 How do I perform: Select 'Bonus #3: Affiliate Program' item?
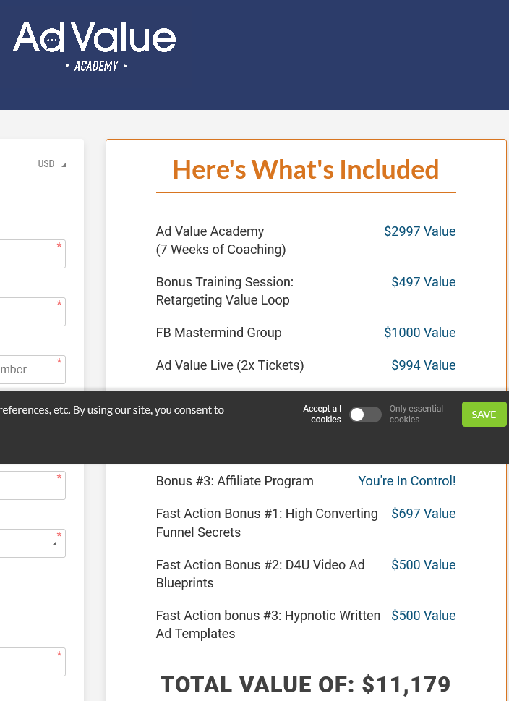tap(234, 481)
